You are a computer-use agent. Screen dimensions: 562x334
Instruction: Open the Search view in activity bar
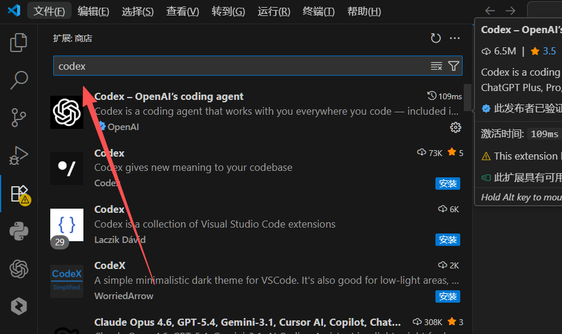click(x=19, y=80)
